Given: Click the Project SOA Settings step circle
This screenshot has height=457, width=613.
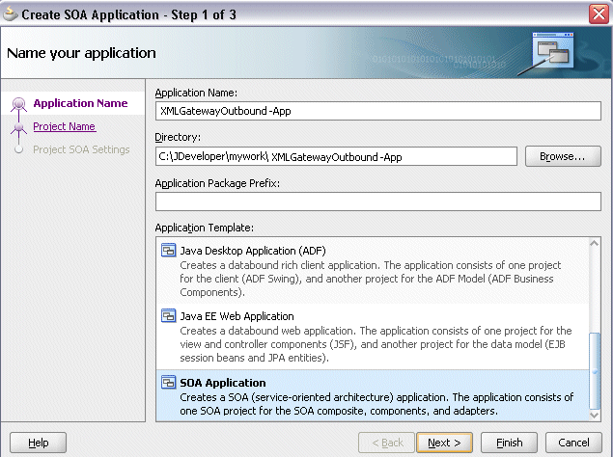Looking at the screenshot, I should tap(18, 149).
